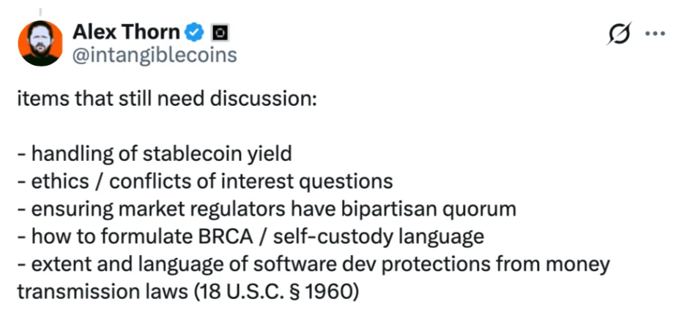Viewport: 676px width, 310px height.
Task: Click the "items that still need discussion:" line
Action: point(166,99)
